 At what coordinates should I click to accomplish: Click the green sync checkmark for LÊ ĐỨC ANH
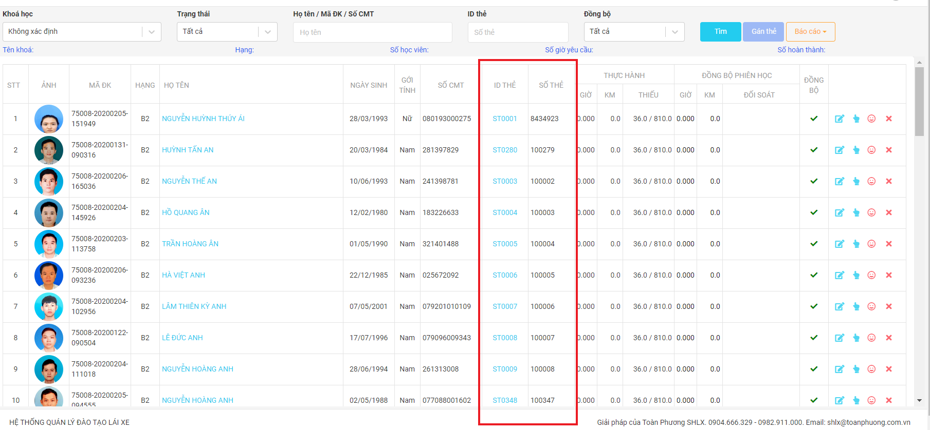tap(814, 338)
